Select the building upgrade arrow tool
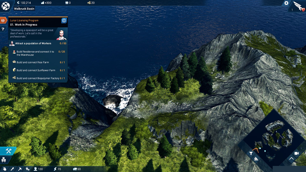This screenshot has height=172, width=306. coord(28,169)
